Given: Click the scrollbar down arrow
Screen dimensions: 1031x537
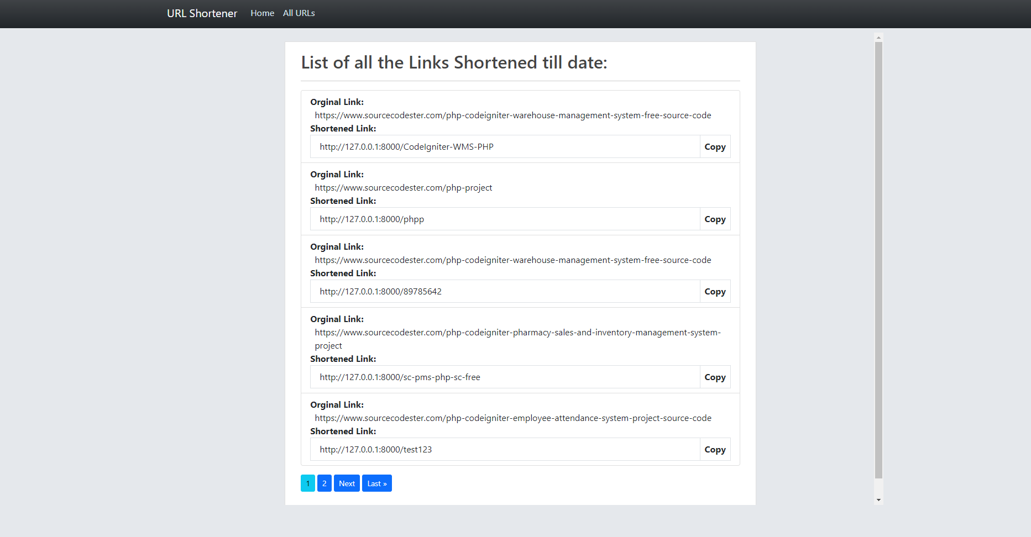Looking at the screenshot, I should tap(878, 500).
